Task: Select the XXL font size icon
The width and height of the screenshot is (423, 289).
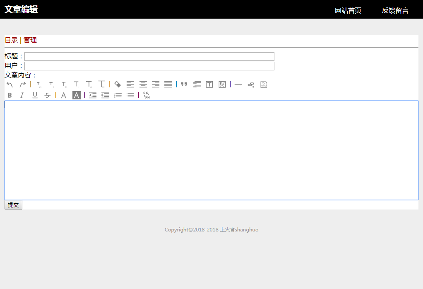Action: pos(101,84)
